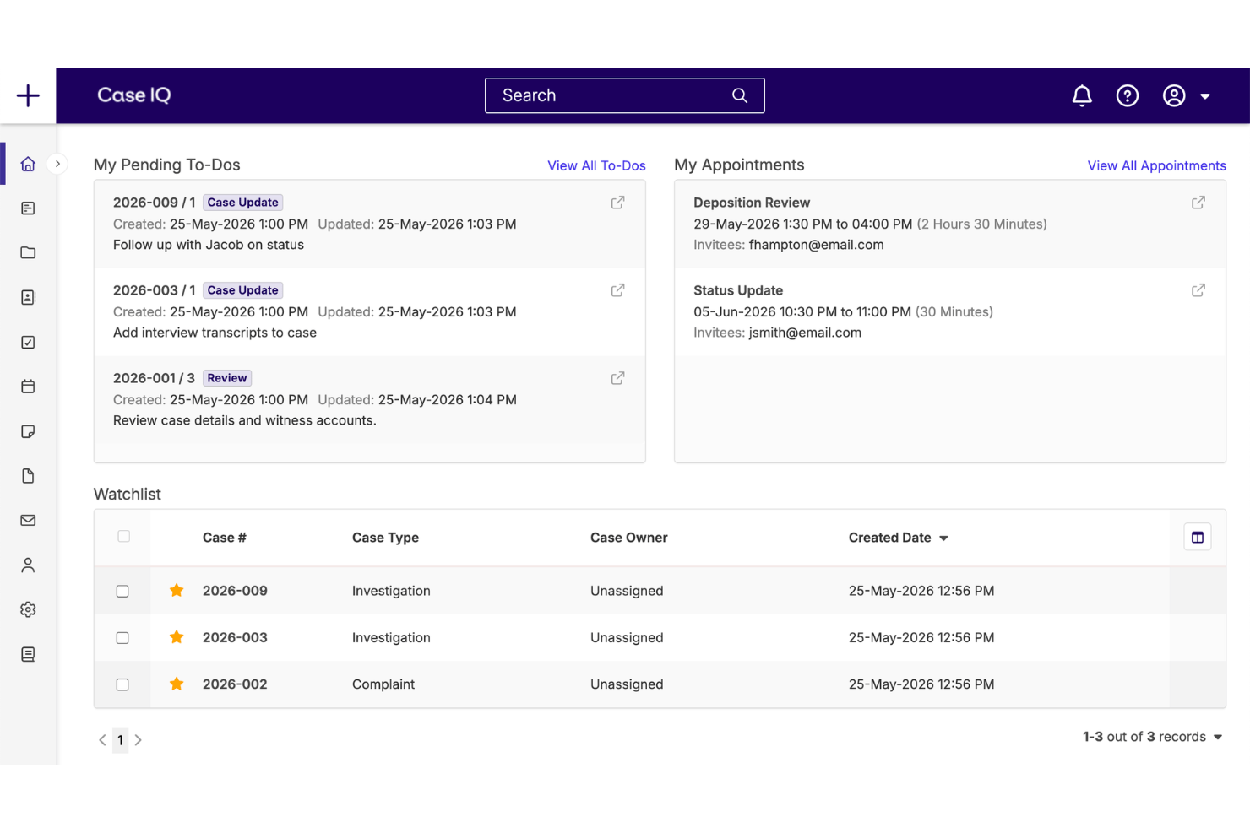The height and width of the screenshot is (833, 1250).
Task: Unstar case 2026-002 in Watchlist
Action: point(177,684)
